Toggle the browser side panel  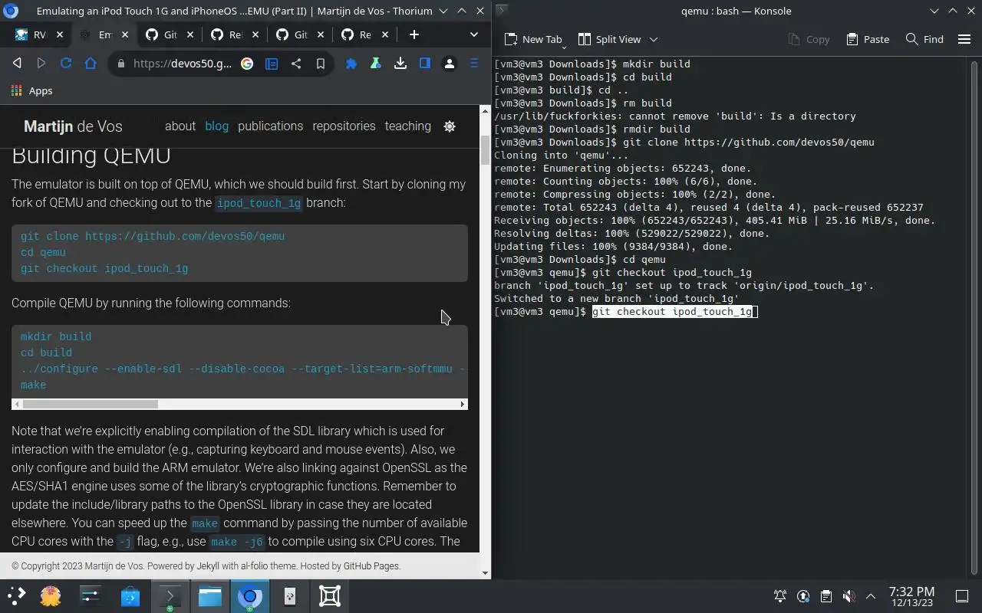(x=425, y=64)
